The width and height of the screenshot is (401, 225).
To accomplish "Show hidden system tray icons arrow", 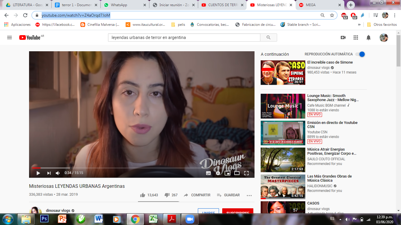I will (340, 219).
